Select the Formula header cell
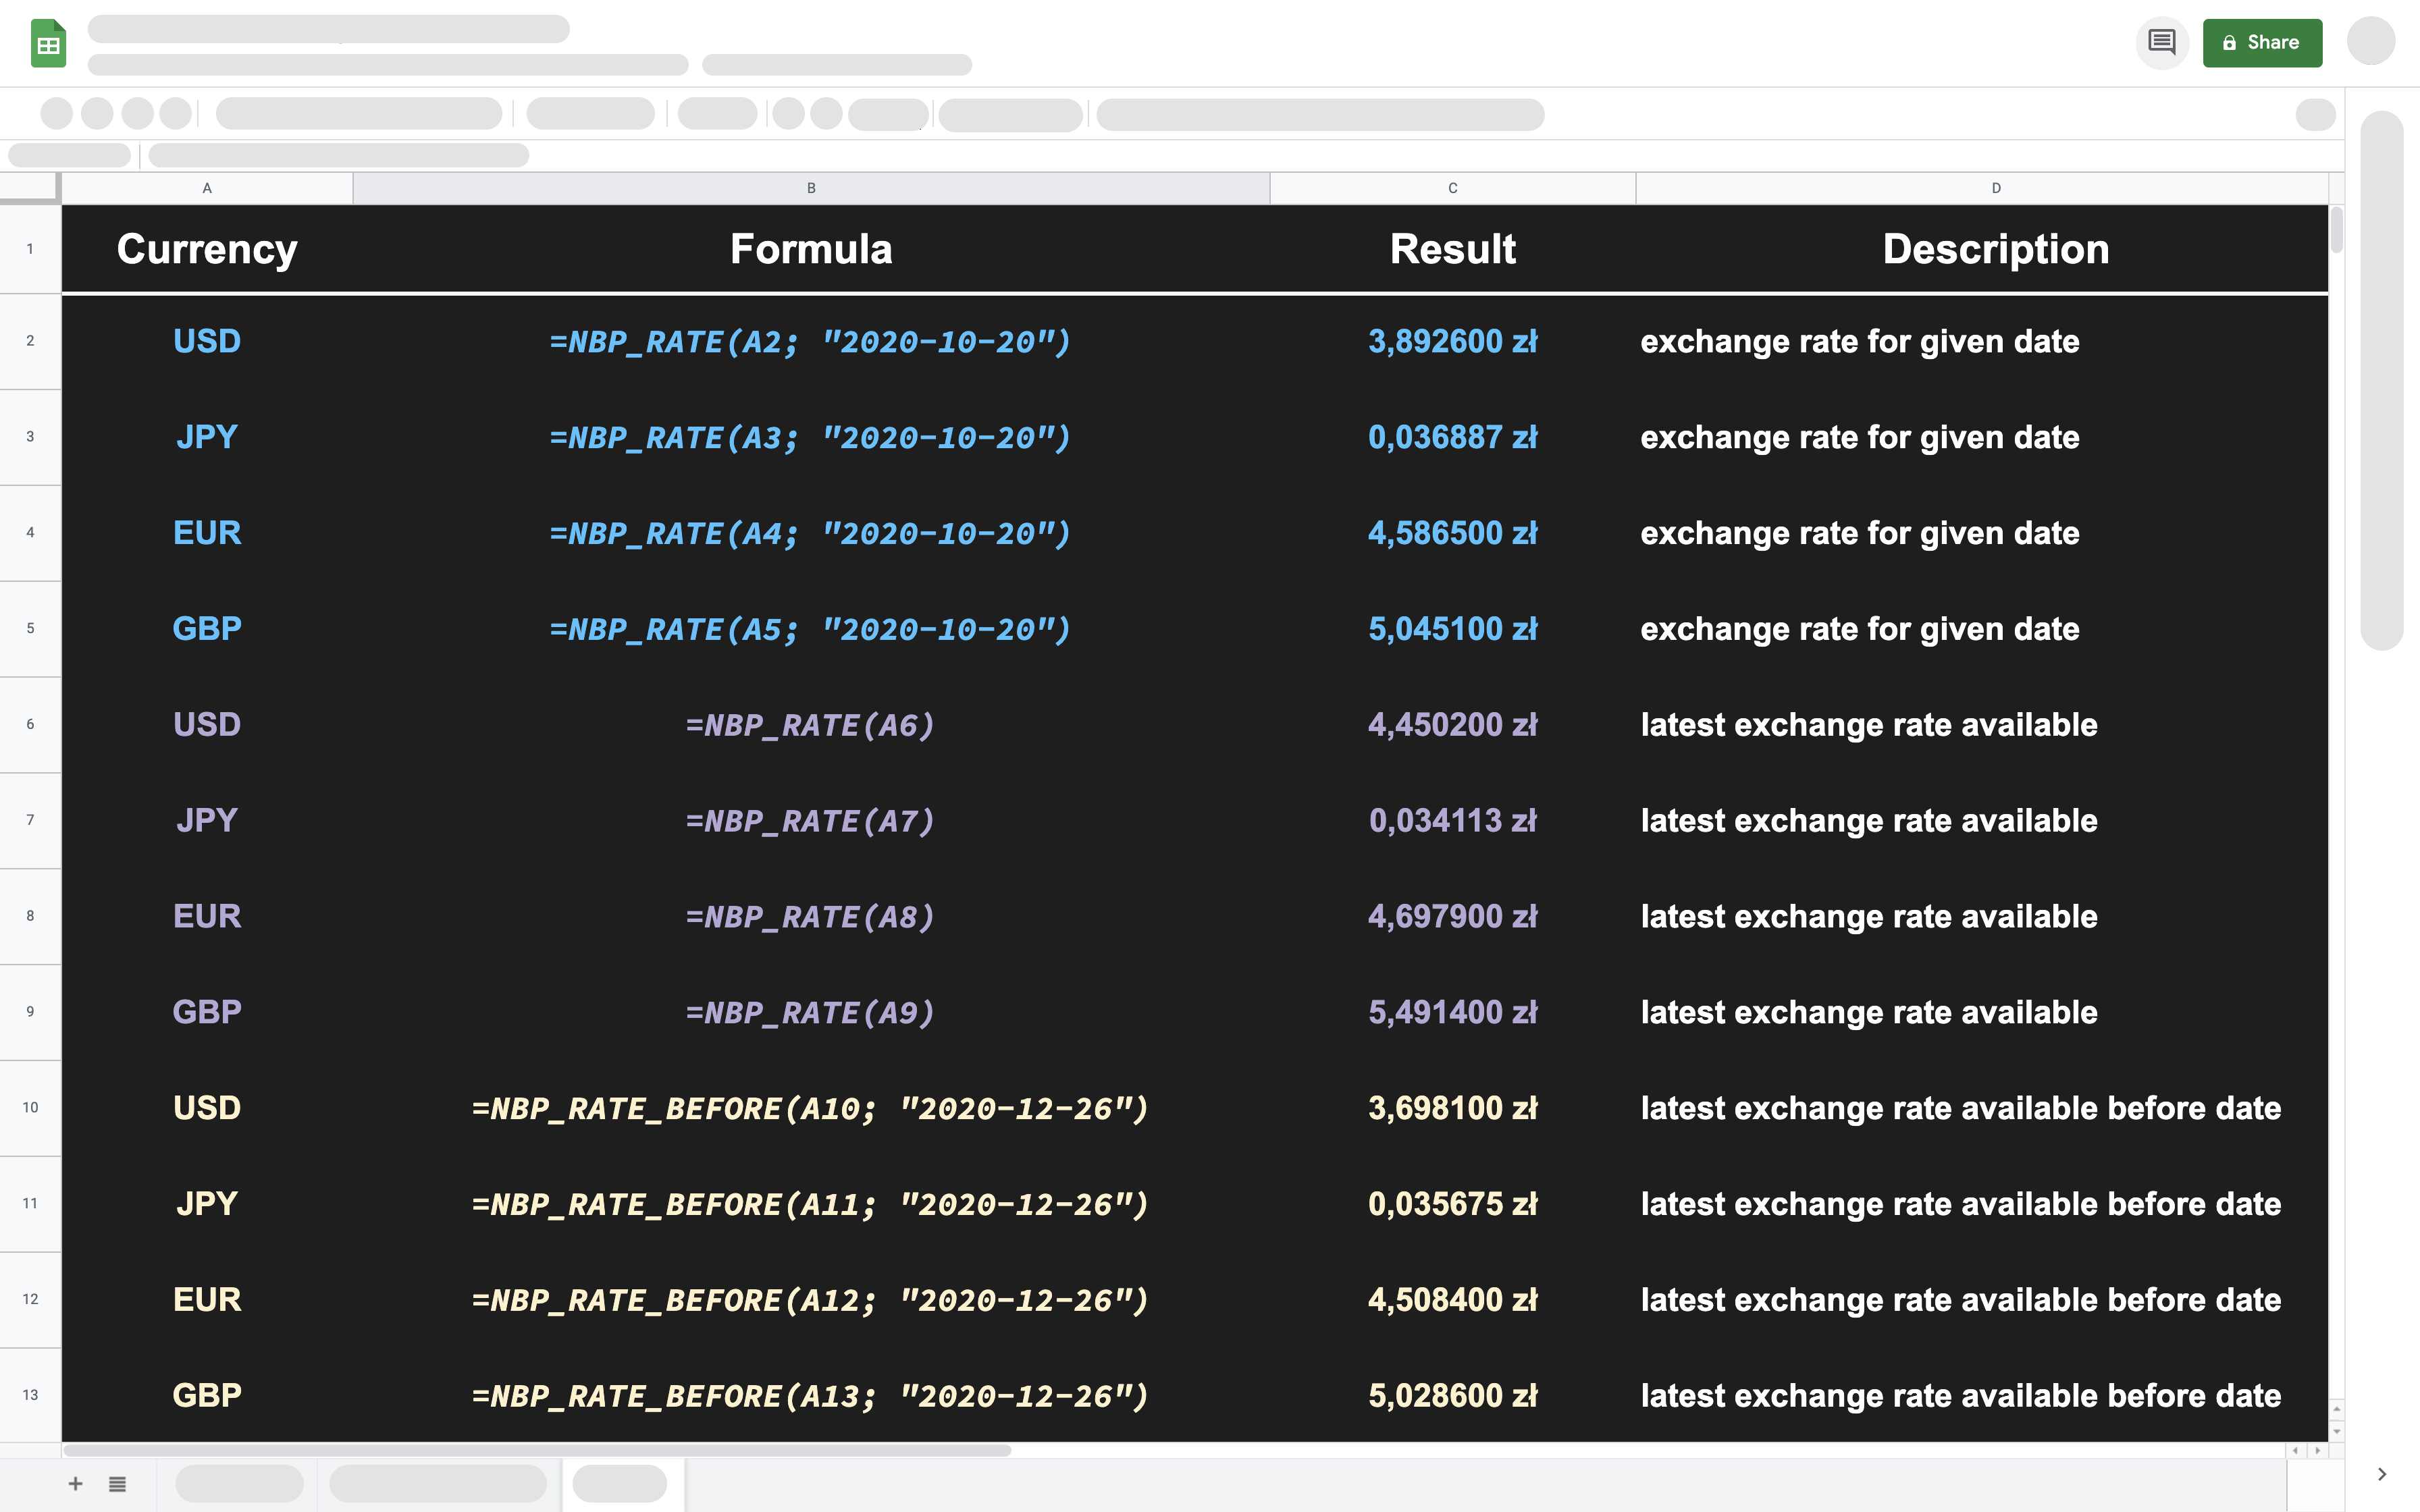 point(811,249)
